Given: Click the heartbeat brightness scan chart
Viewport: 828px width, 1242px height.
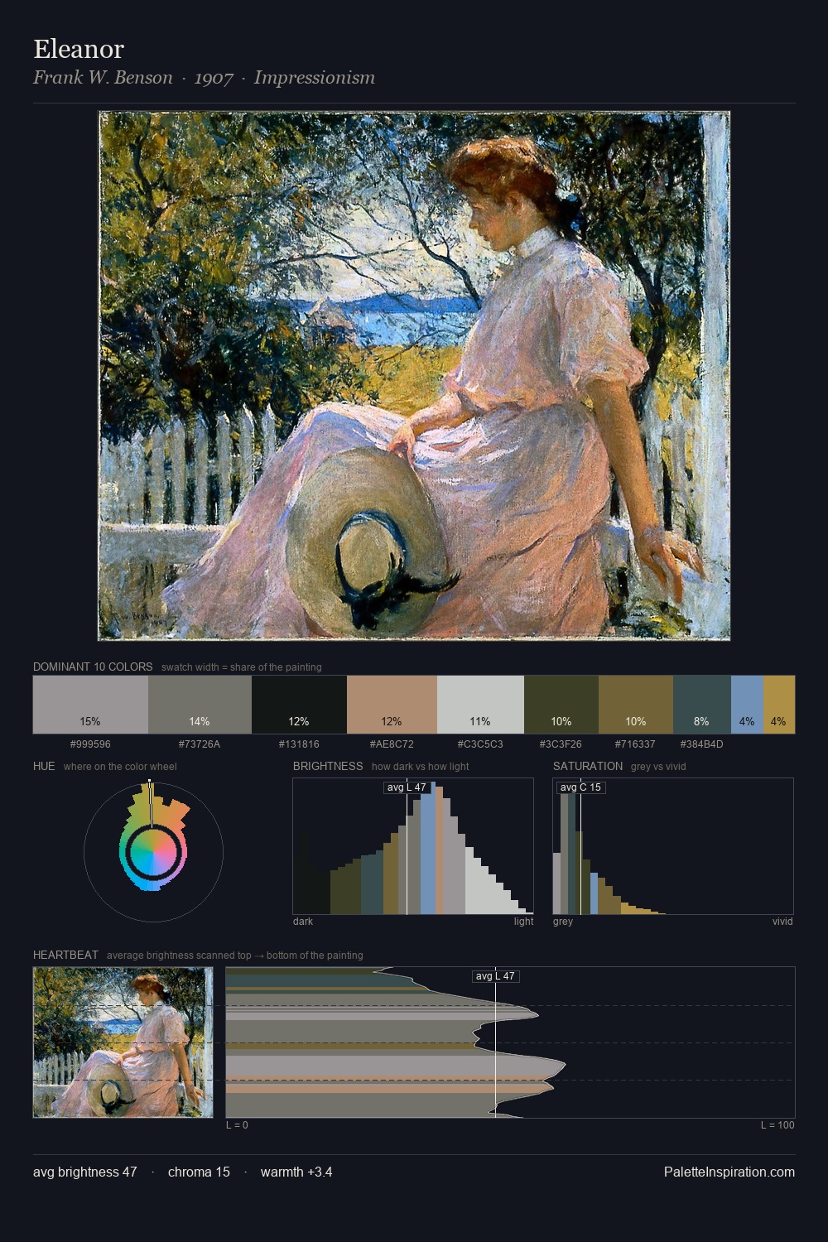Looking at the screenshot, I should click(x=510, y=1042).
